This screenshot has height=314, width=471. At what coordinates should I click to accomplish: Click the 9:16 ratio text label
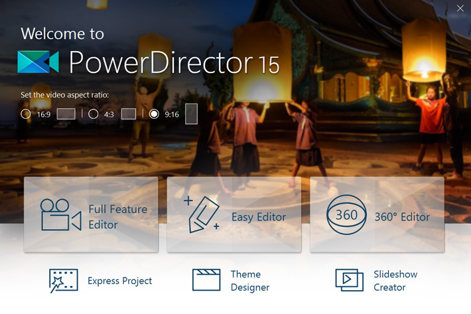point(172,114)
